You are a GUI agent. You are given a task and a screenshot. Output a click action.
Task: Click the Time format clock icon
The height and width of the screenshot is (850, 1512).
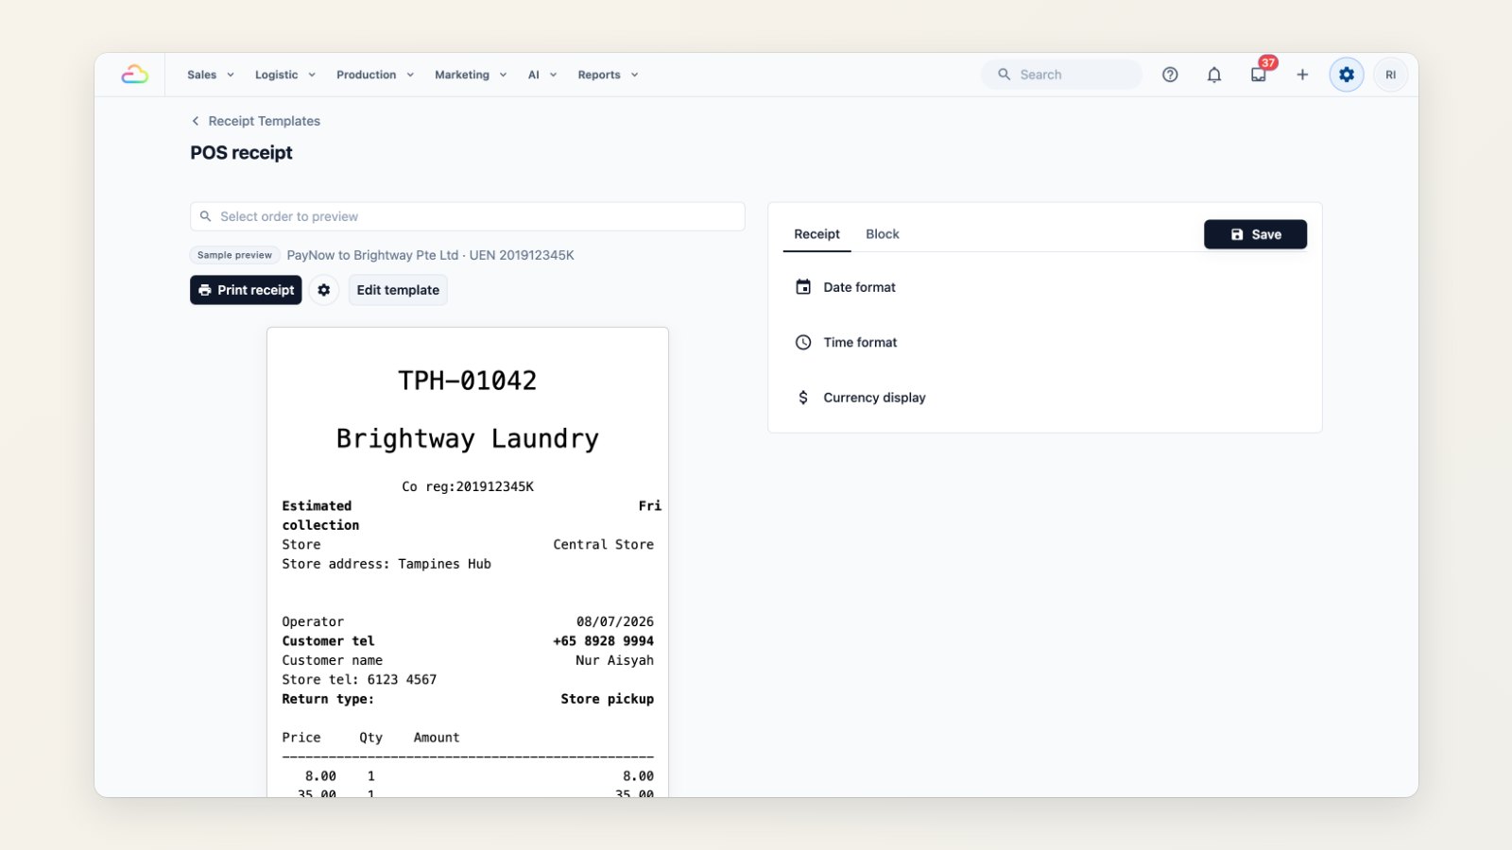pos(803,343)
